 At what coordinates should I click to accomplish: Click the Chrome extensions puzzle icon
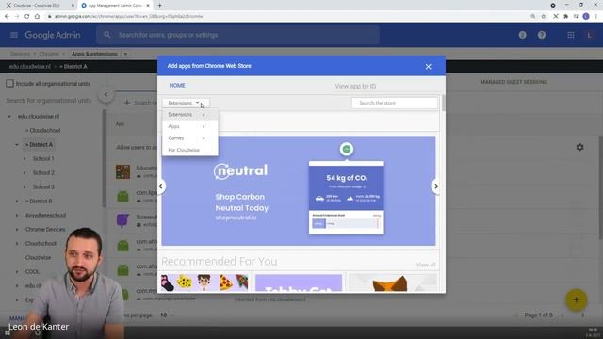(x=565, y=17)
